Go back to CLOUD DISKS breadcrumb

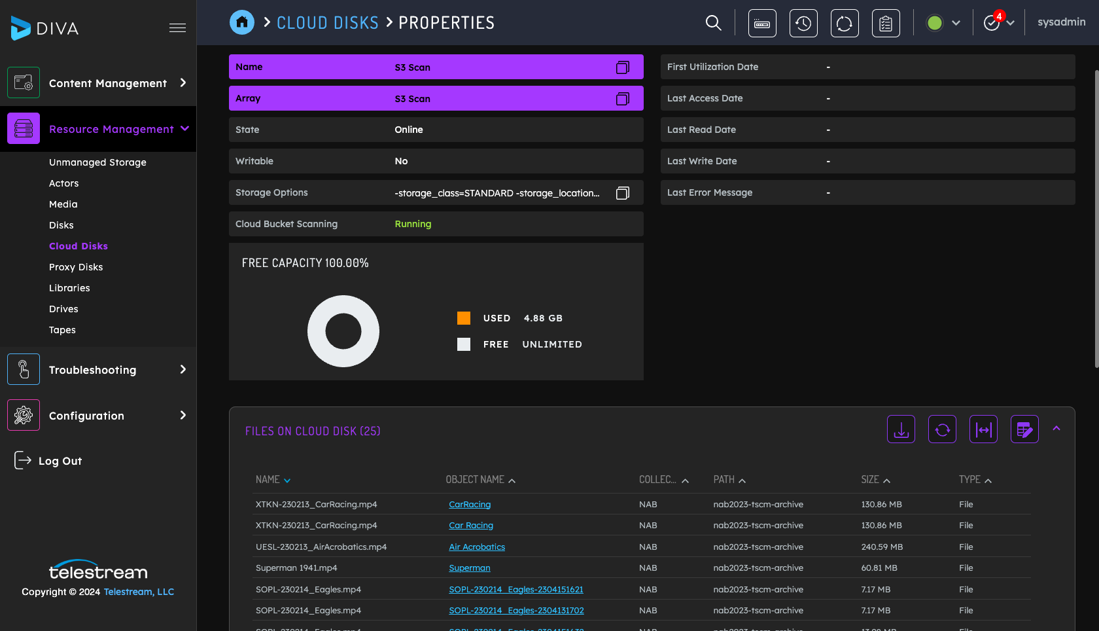click(328, 23)
